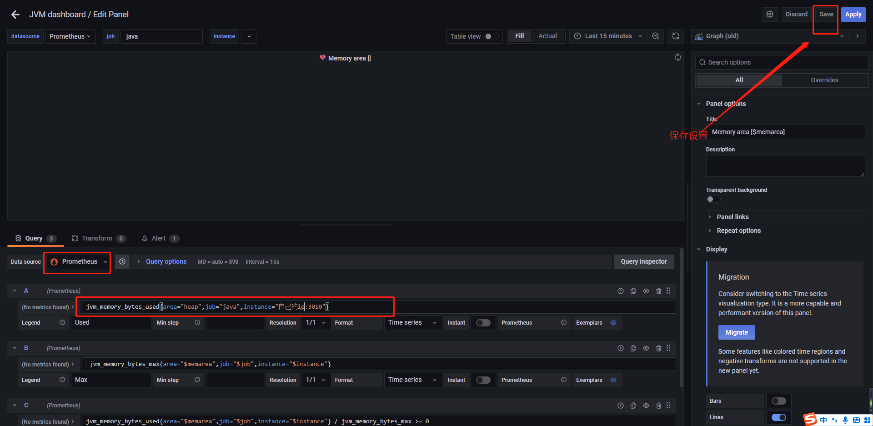Delete query B with trash icon

click(659, 348)
